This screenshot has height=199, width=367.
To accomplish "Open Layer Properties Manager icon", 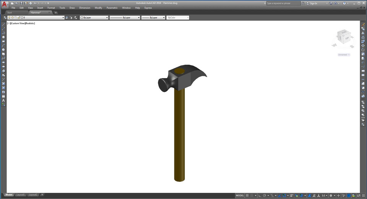I will 5,18.
